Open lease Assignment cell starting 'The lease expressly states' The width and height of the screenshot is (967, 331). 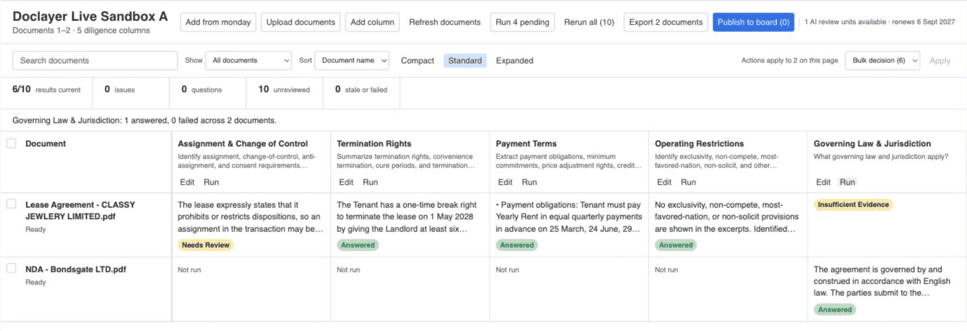(251, 217)
